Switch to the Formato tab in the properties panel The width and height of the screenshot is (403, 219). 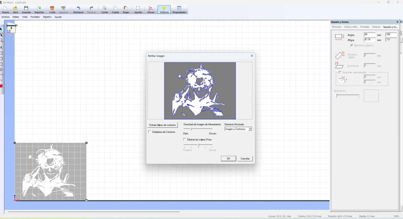pos(365,27)
